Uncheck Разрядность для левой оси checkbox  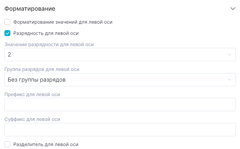pyautogui.click(x=8, y=33)
